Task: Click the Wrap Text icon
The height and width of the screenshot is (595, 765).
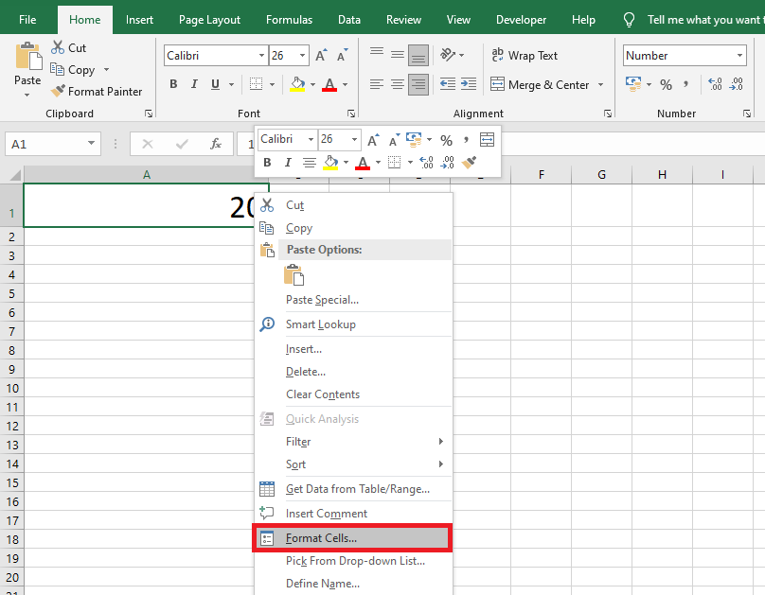Action: 498,56
